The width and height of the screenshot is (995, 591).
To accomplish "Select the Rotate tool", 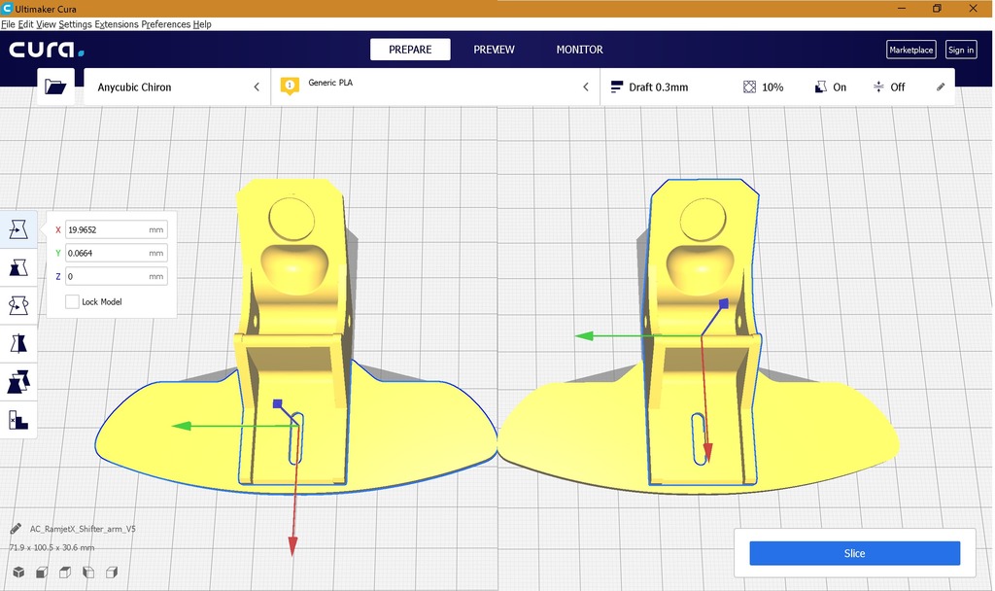I will (17, 304).
